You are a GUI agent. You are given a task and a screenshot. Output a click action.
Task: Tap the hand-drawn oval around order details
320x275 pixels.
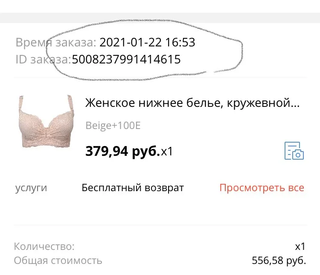click(144, 50)
